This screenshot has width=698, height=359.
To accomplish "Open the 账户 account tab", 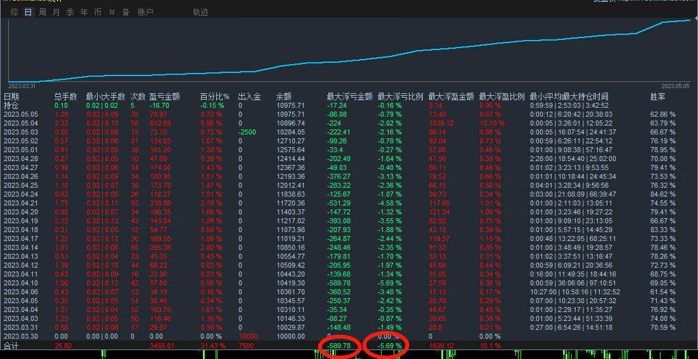I will [145, 13].
